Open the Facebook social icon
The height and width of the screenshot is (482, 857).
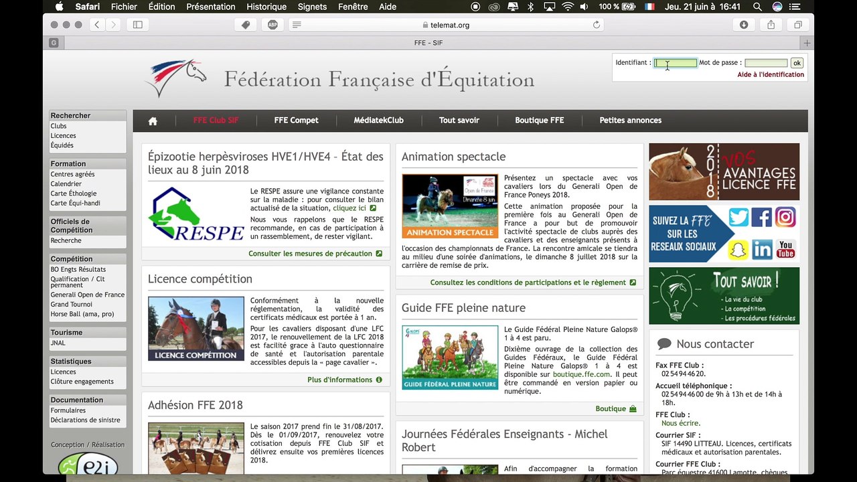pyautogui.click(x=762, y=218)
